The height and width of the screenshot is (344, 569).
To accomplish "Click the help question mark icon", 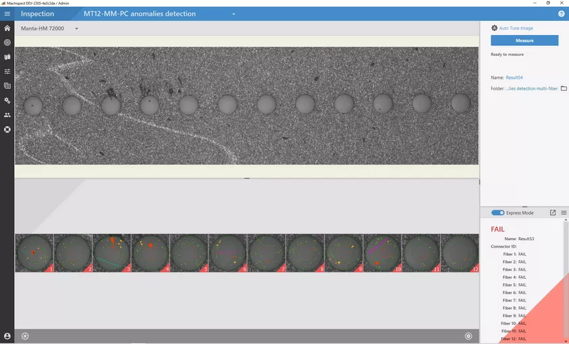I will click(561, 13).
